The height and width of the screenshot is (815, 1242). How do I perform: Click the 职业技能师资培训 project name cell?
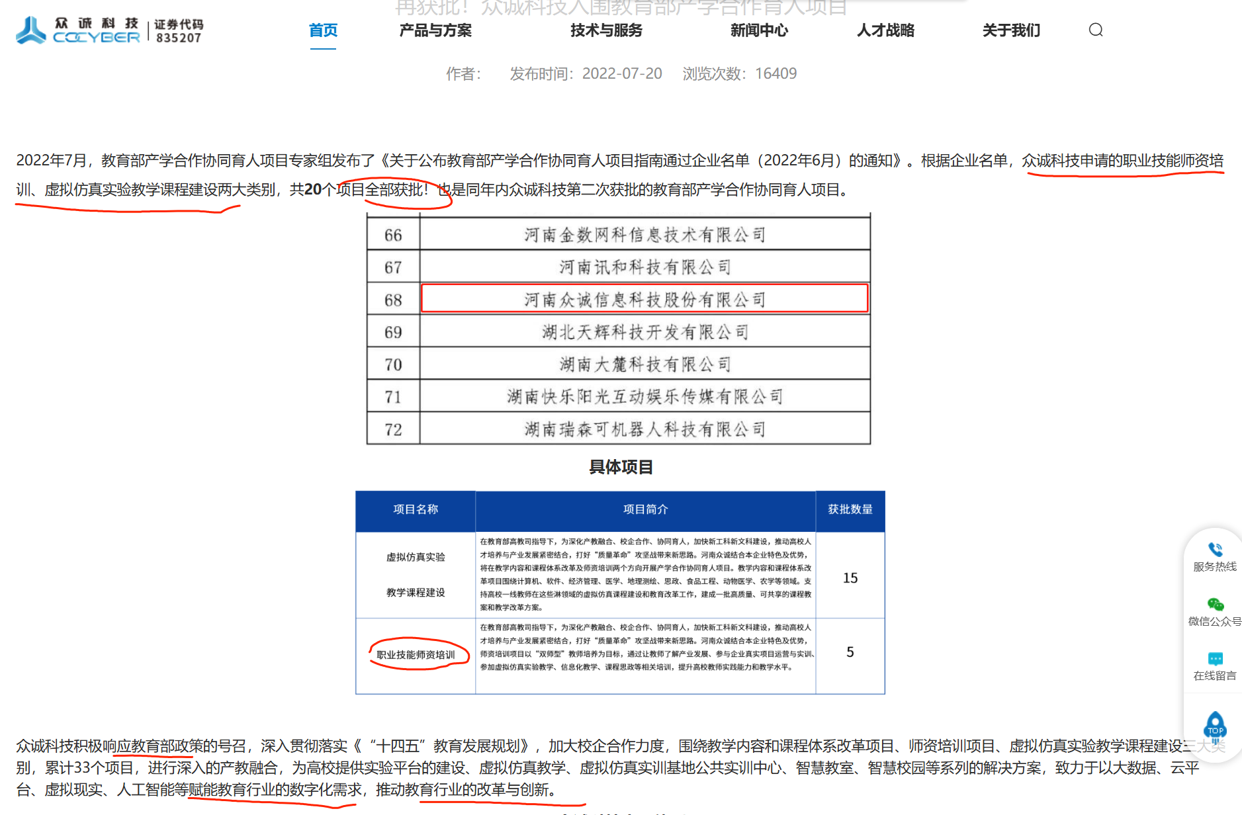(416, 655)
